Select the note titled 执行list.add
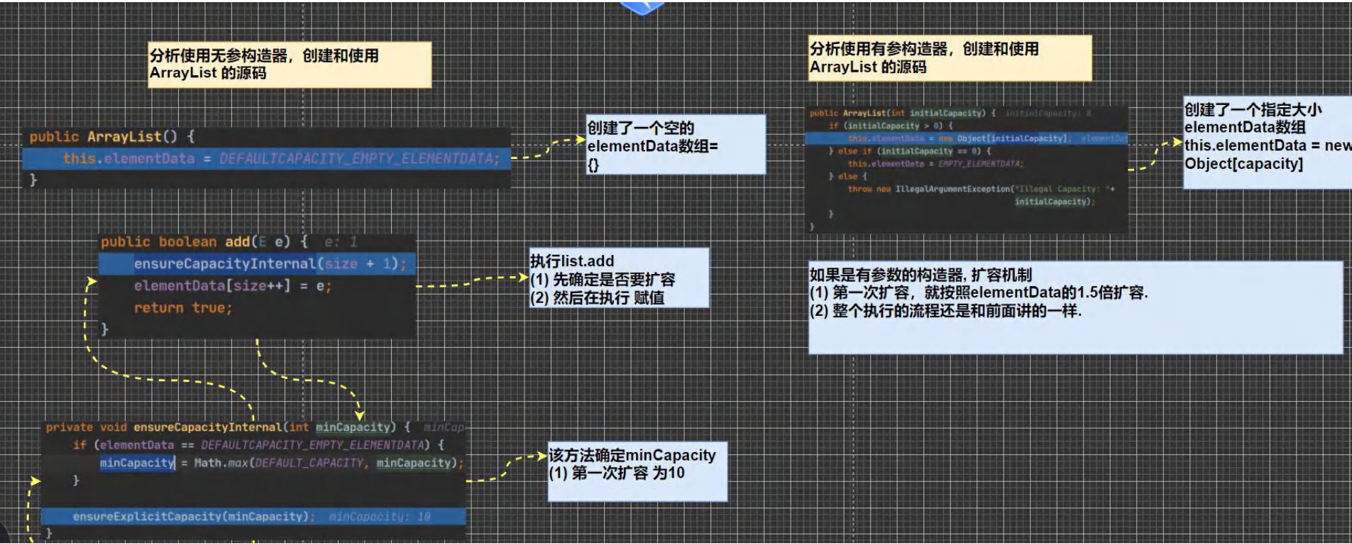 click(x=619, y=278)
